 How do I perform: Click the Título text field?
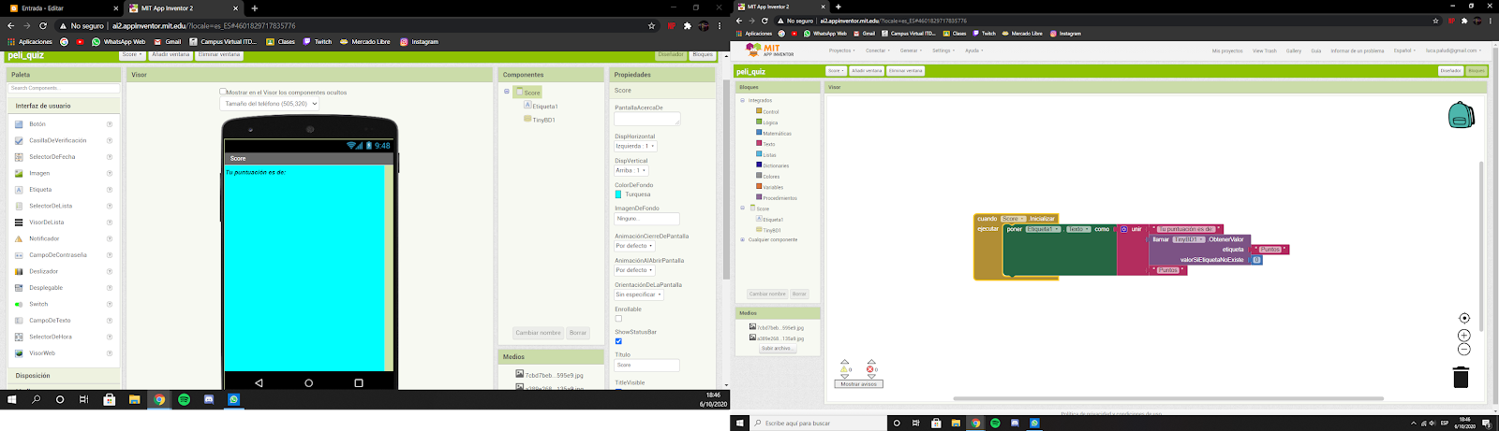pyautogui.click(x=646, y=365)
